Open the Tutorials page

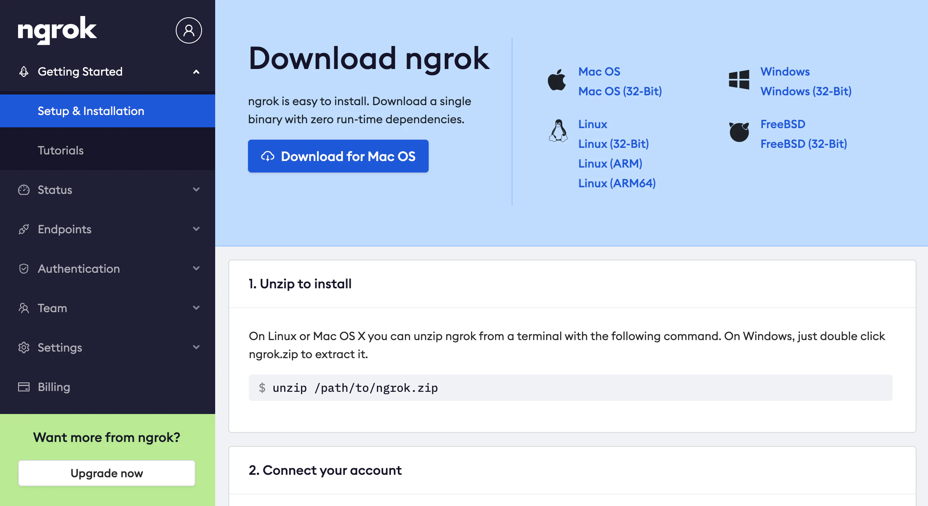point(60,150)
